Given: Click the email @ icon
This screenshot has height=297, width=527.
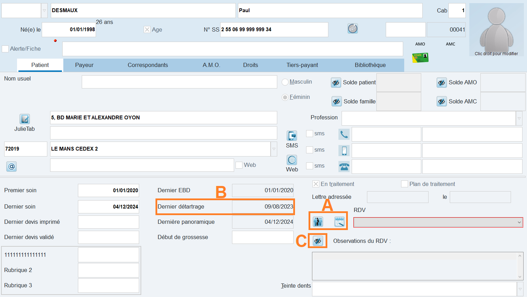Looking at the screenshot, I should click(x=11, y=167).
